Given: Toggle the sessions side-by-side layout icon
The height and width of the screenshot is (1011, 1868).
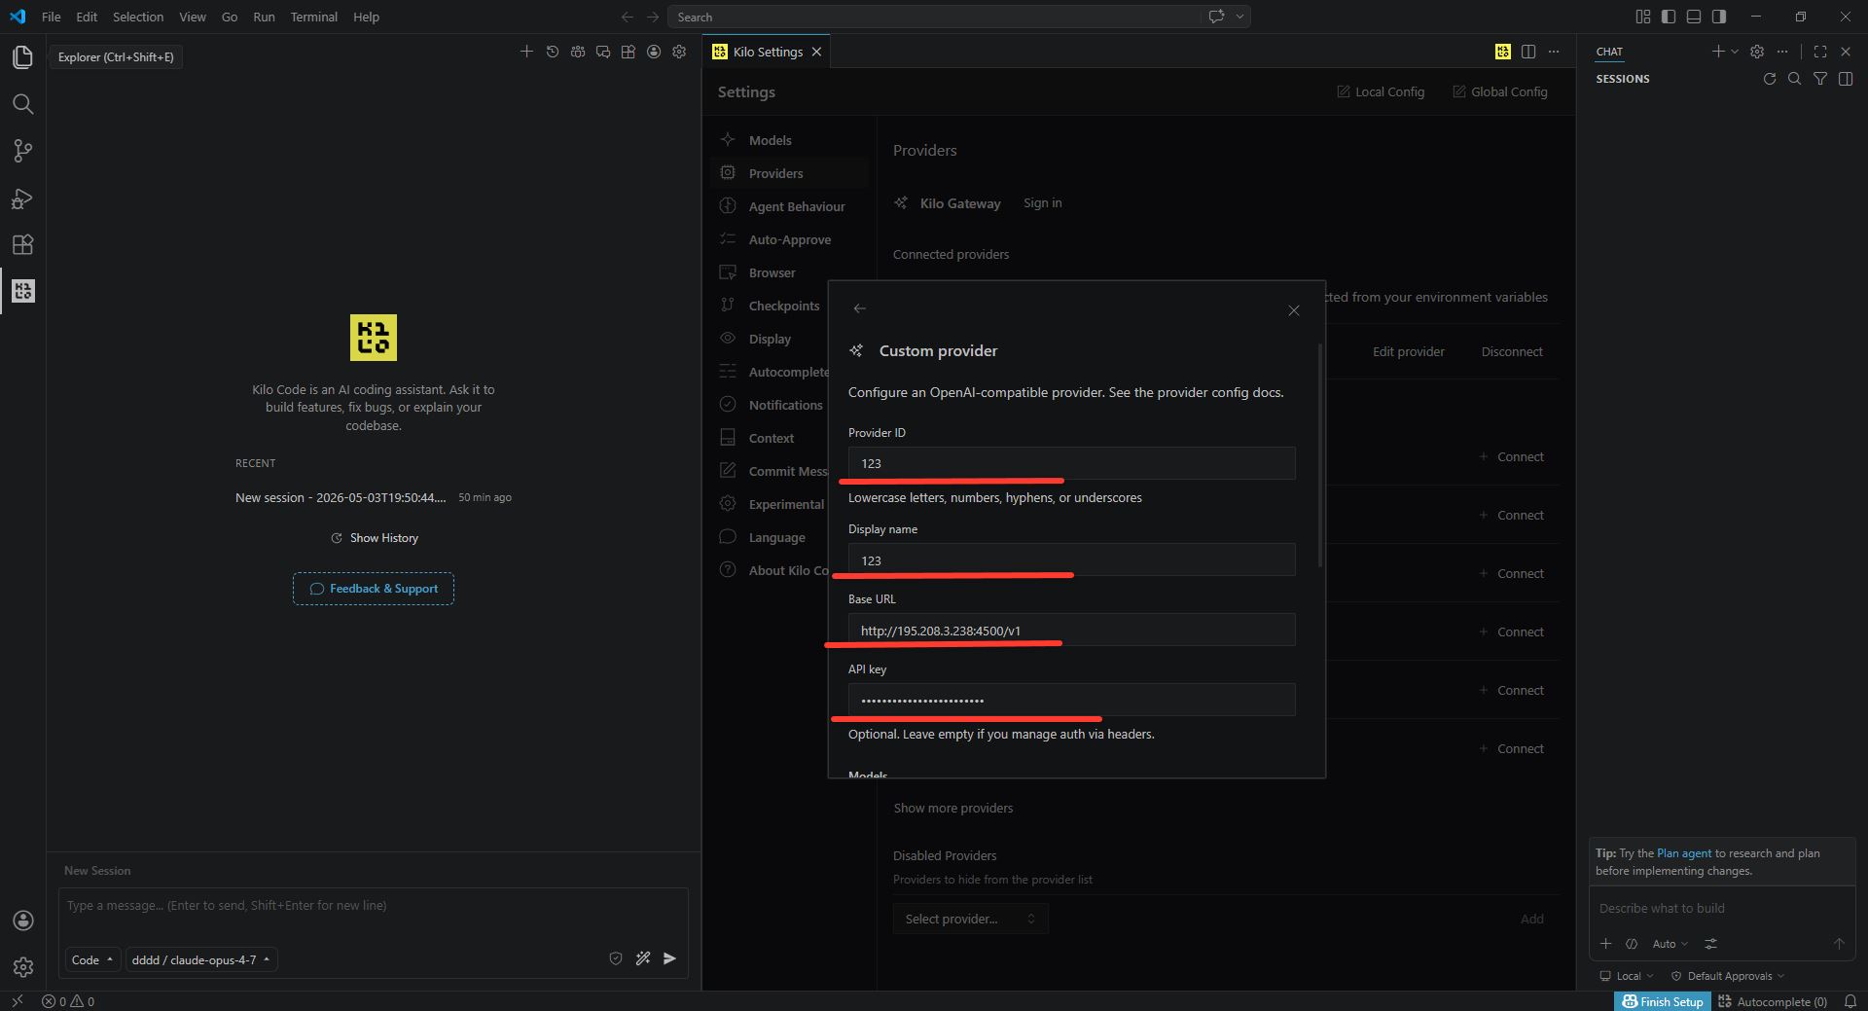Looking at the screenshot, I should point(1846,79).
